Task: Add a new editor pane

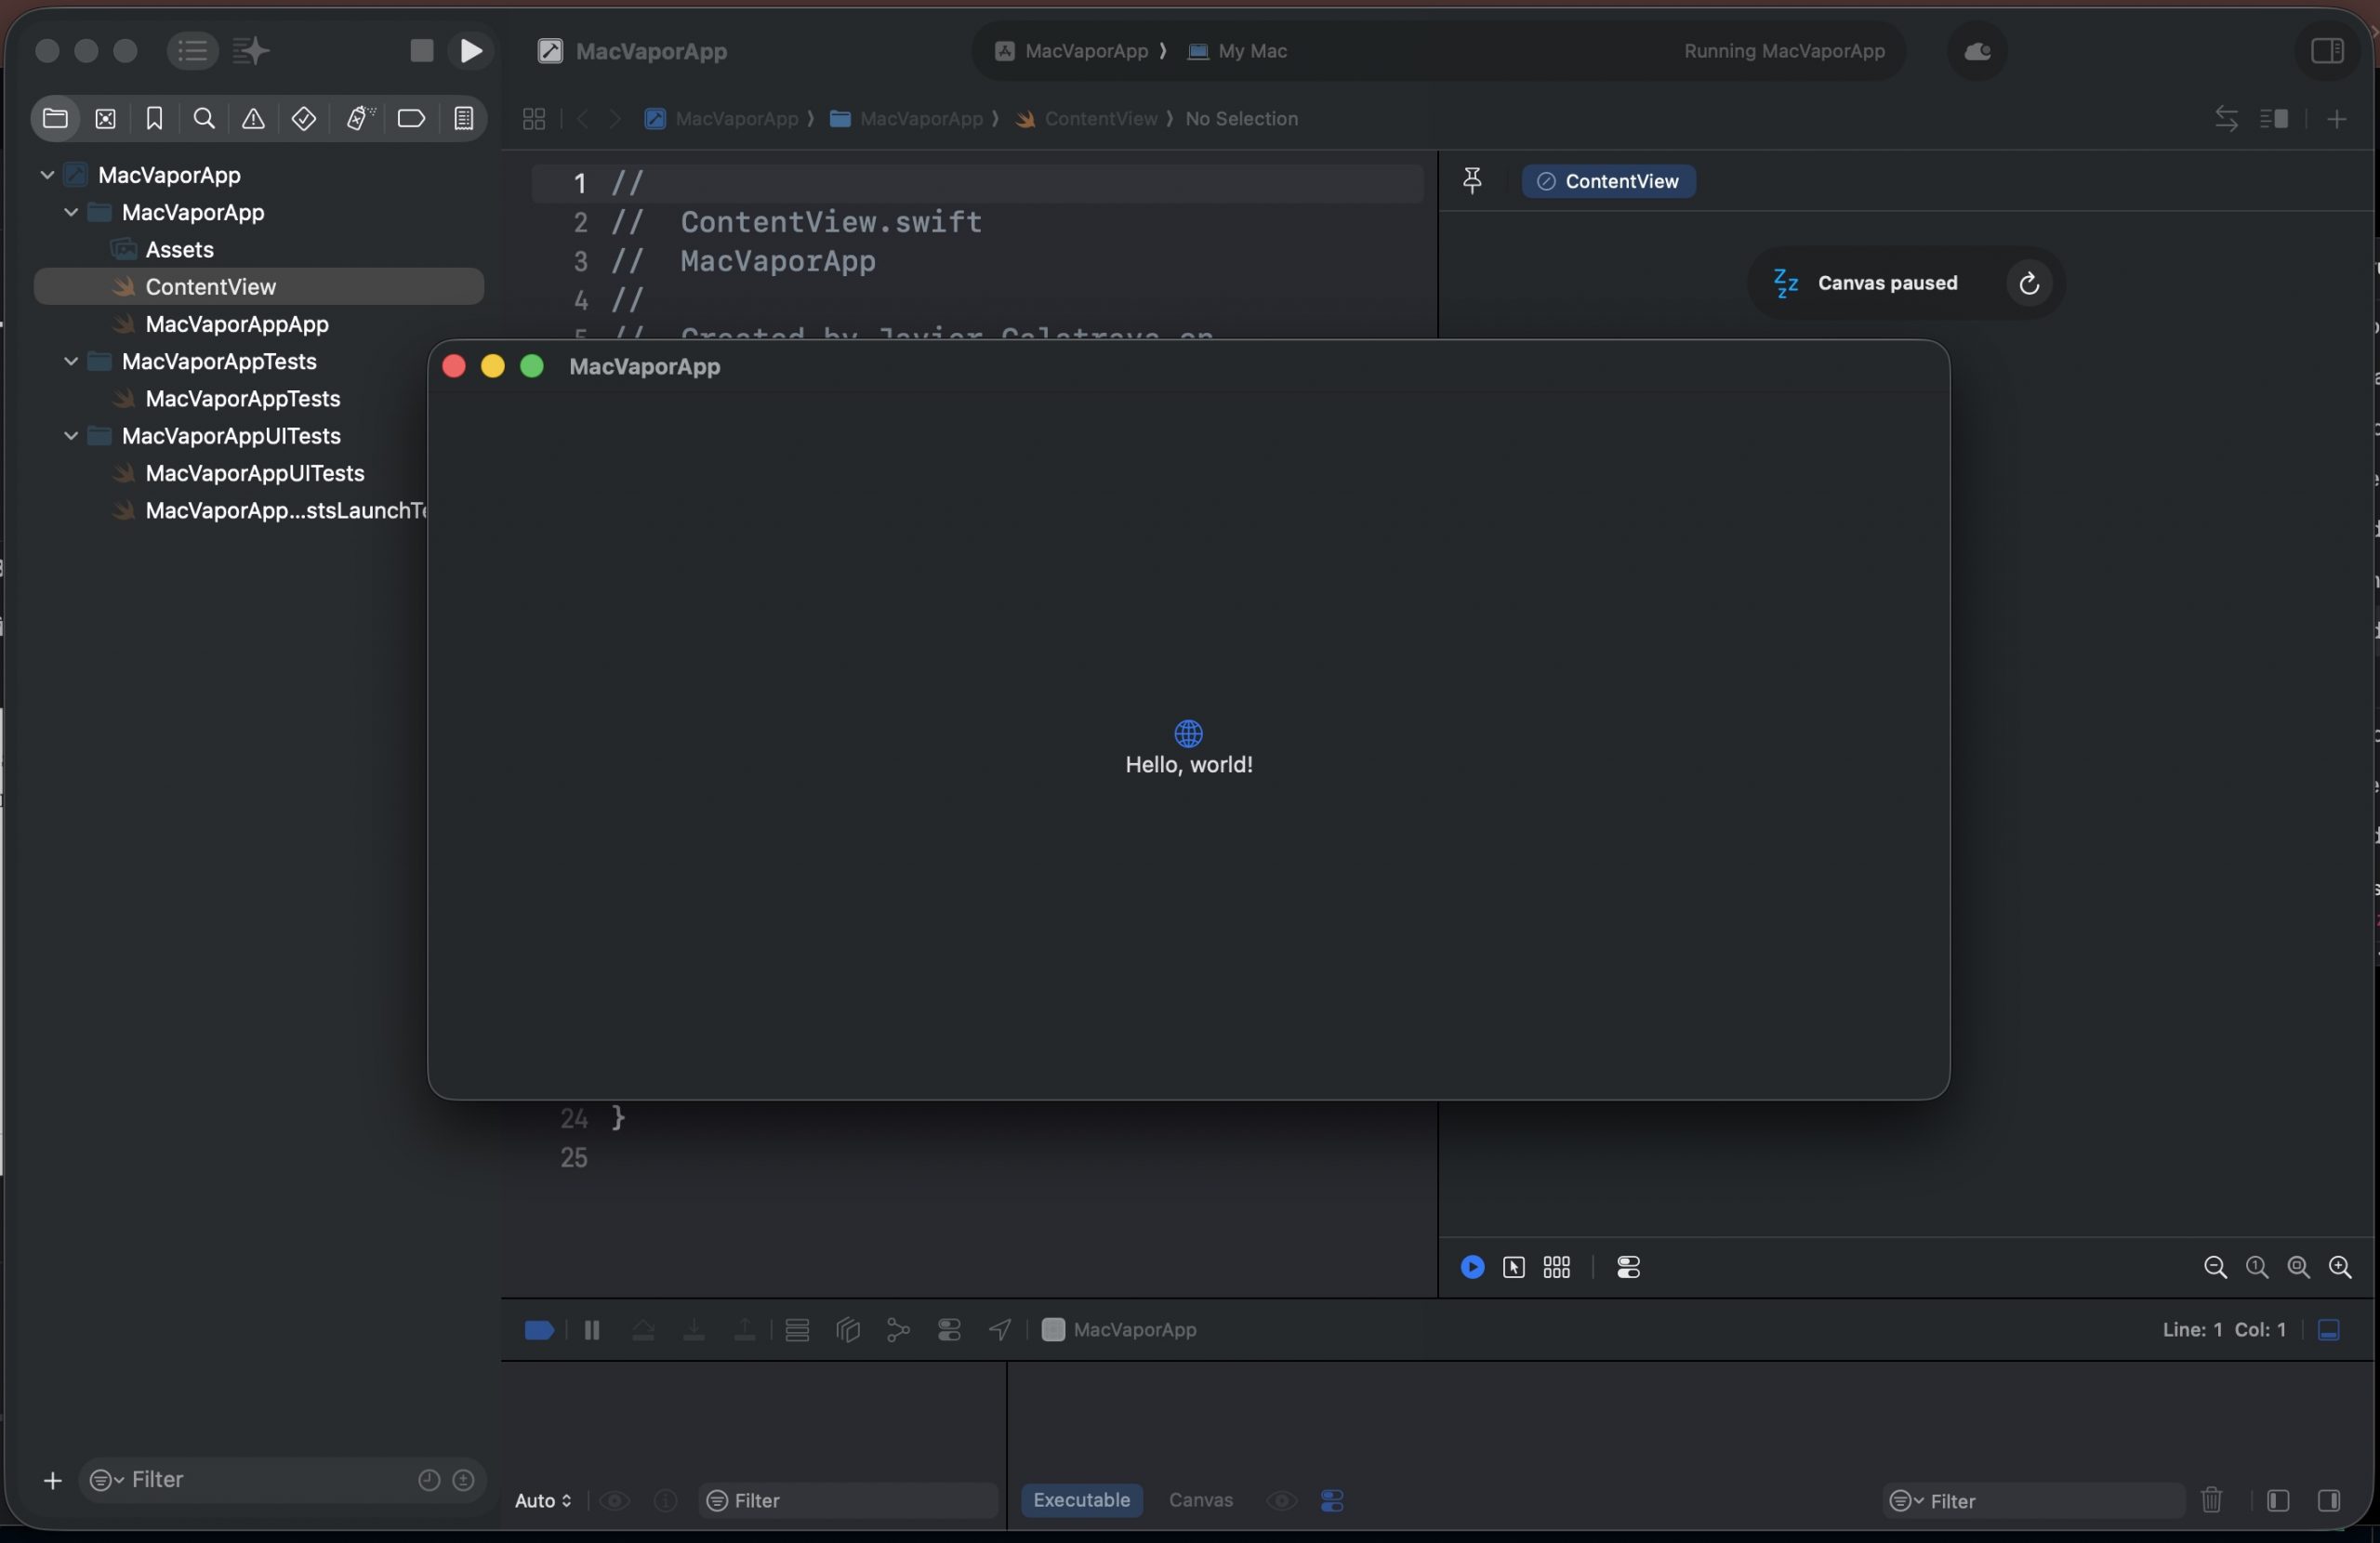Action: click(2337, 119)
